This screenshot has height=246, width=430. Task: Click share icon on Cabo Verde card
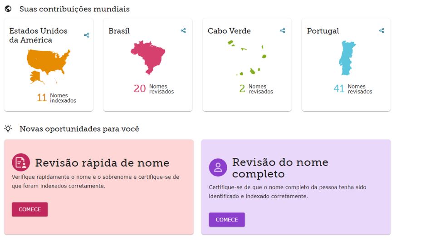pyautogui.click(x=283, y=30)
